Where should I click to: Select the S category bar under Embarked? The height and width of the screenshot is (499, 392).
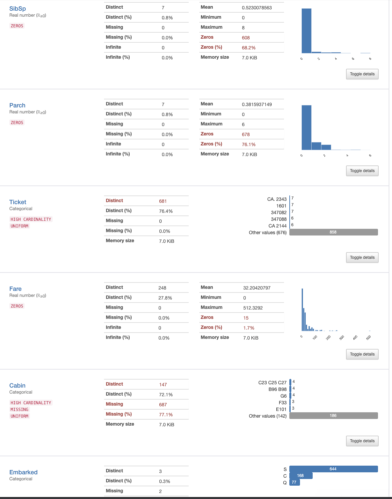(333, 469)
